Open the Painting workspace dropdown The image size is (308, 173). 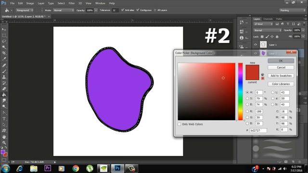293,10
